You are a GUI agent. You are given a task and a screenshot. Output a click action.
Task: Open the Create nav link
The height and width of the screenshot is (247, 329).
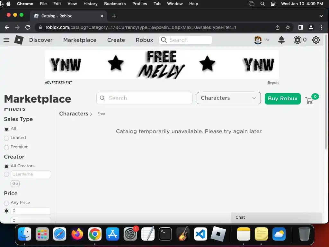[x=116, y=40]
